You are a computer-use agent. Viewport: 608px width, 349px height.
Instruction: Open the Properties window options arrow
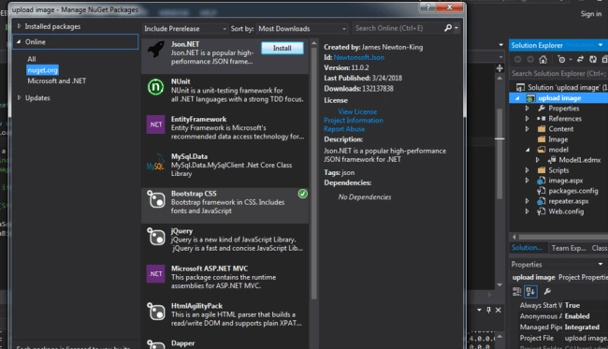601,264
